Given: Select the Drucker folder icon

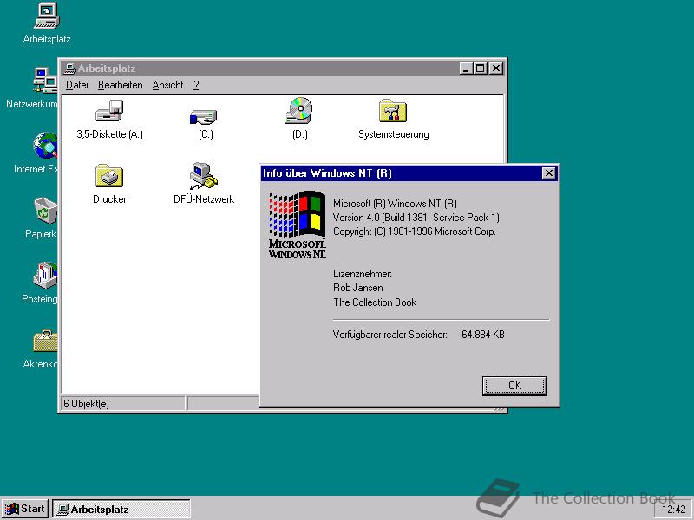Looking at the screenshot, I should 109,176.
